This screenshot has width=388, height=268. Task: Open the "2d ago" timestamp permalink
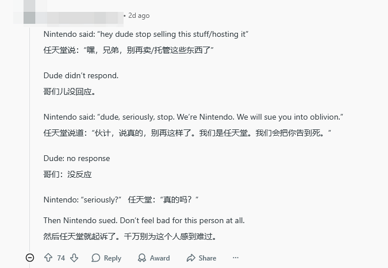139,16
